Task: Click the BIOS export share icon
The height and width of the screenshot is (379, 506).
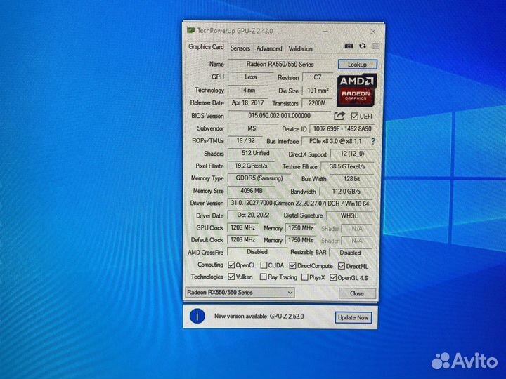Action: coord(339,115)
